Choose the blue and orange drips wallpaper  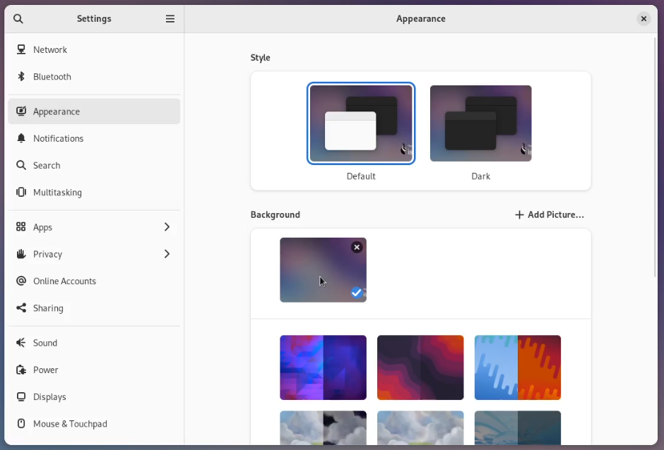point(518,367)
